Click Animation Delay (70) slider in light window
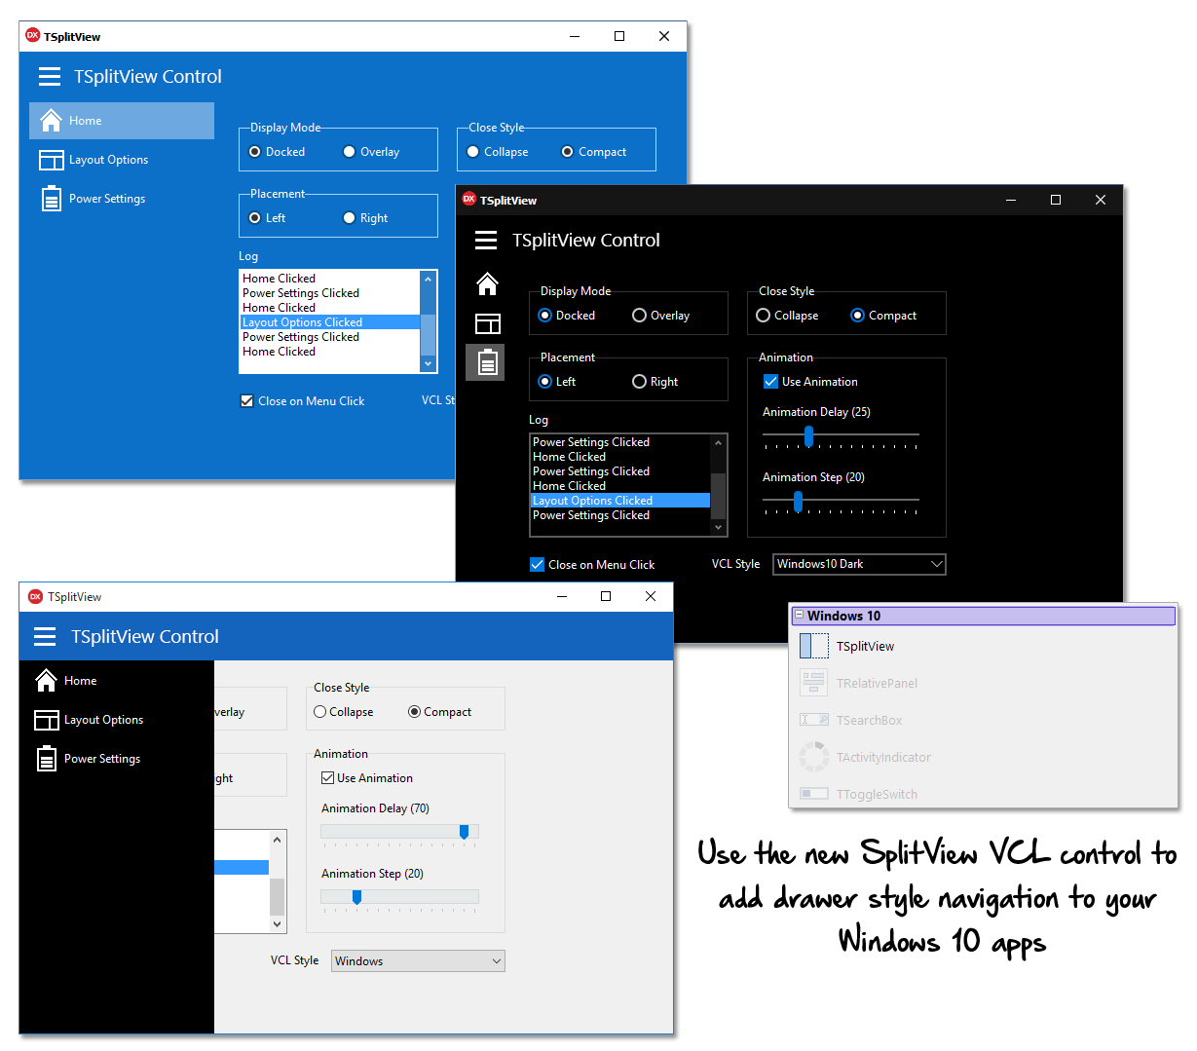The image size is (1197, 1051). coord(465,831)
